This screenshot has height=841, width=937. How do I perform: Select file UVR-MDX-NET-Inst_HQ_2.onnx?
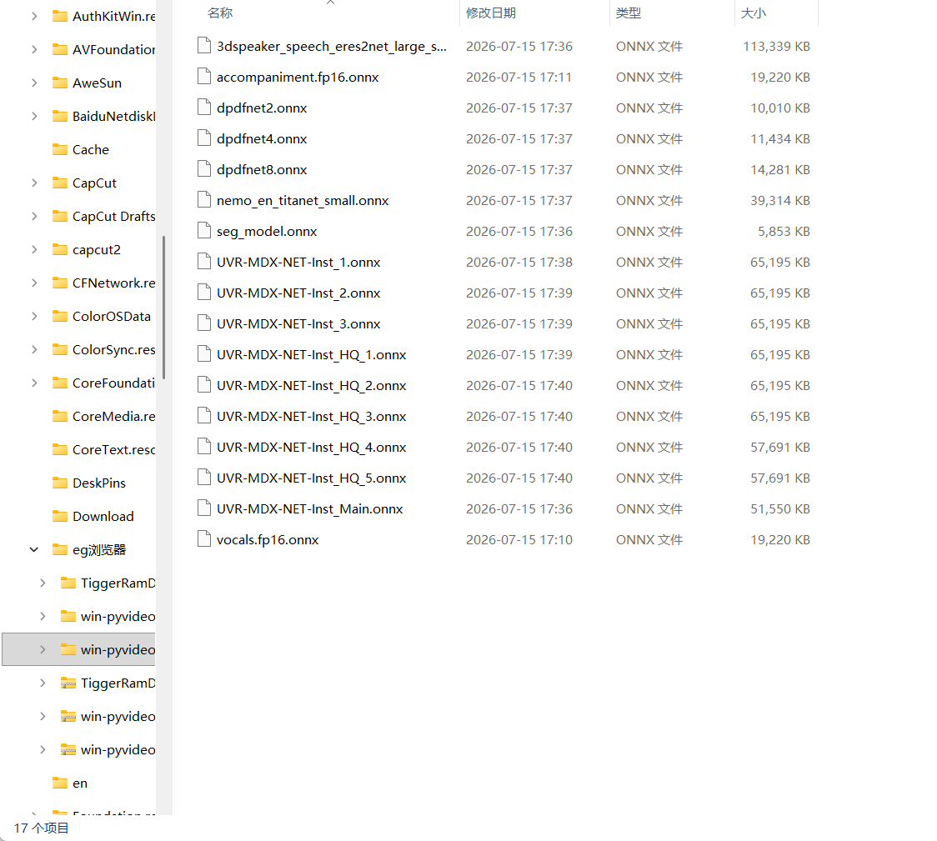pos(311,386)
